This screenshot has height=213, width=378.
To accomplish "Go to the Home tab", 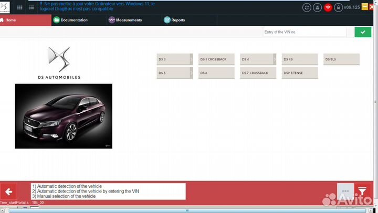I will tap(26, 20).
